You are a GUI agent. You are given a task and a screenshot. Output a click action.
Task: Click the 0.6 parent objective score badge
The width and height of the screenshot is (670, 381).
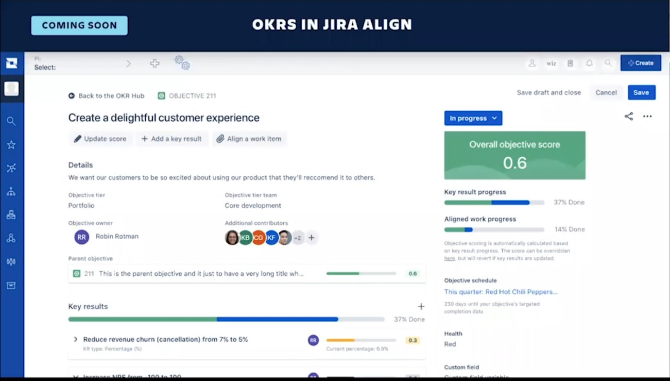(413, 274)
